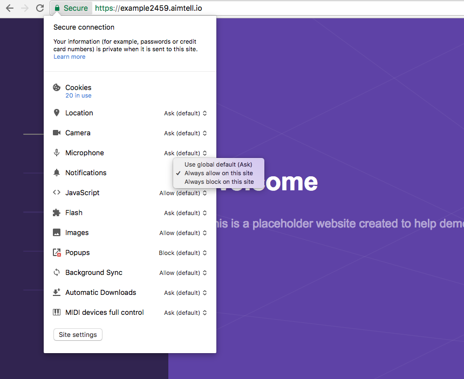Click the MIDI devices keyboard icon

(x=57, y=312)
